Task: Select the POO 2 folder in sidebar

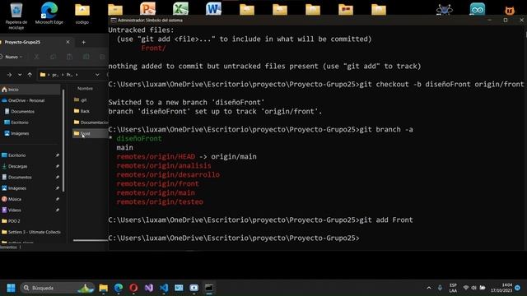Action: click(x=14, y=221)
